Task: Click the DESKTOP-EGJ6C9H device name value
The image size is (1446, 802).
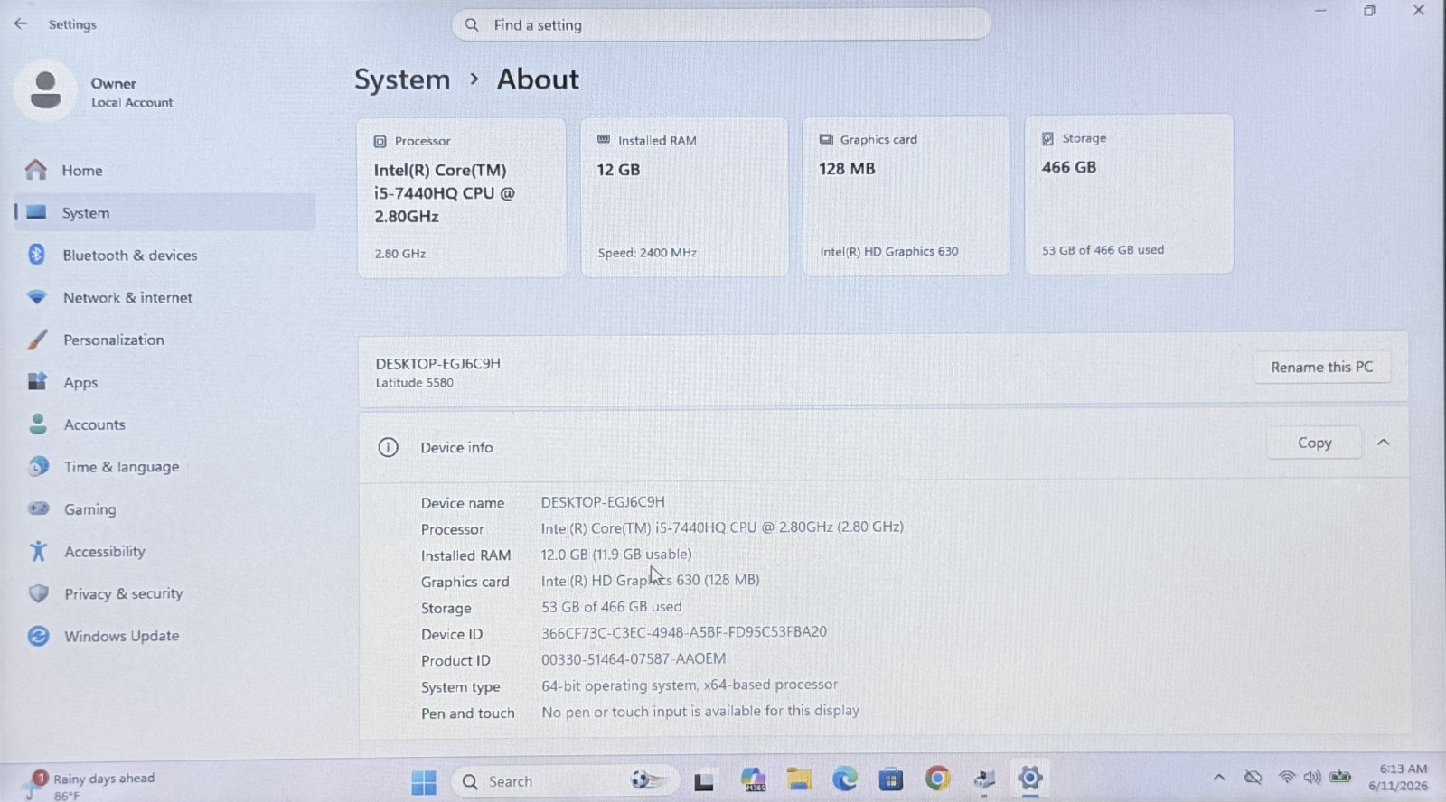Action: pos(603,501)
